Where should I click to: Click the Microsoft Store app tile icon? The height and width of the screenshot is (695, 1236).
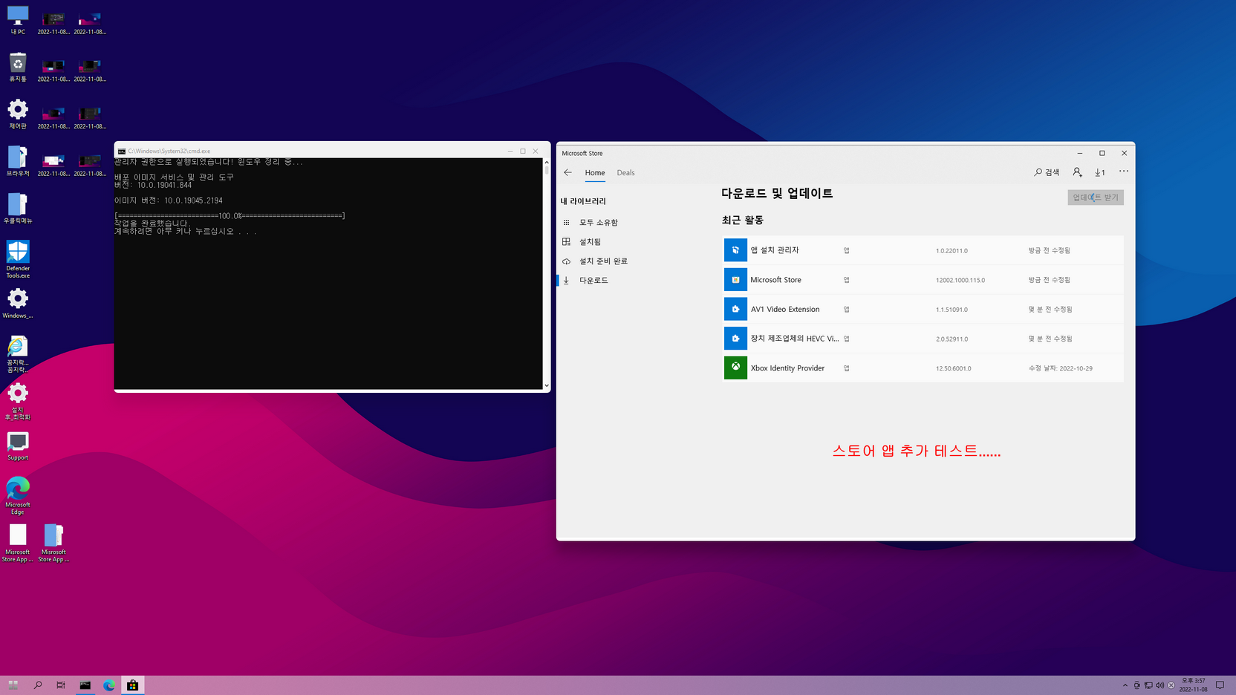[x=735, y=280]
